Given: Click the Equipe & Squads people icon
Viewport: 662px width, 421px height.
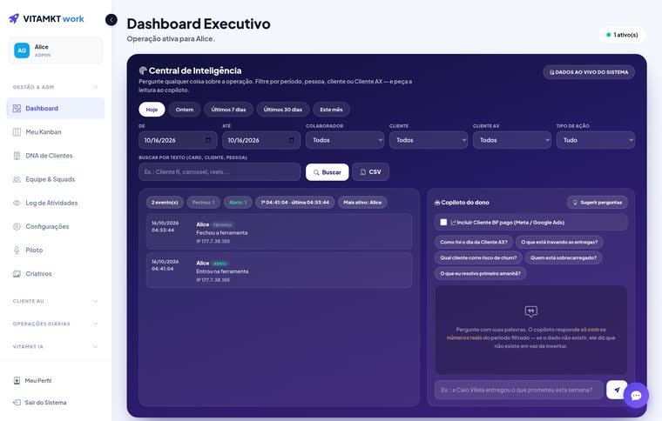Looking at the screenshot, I should [17, 179].
